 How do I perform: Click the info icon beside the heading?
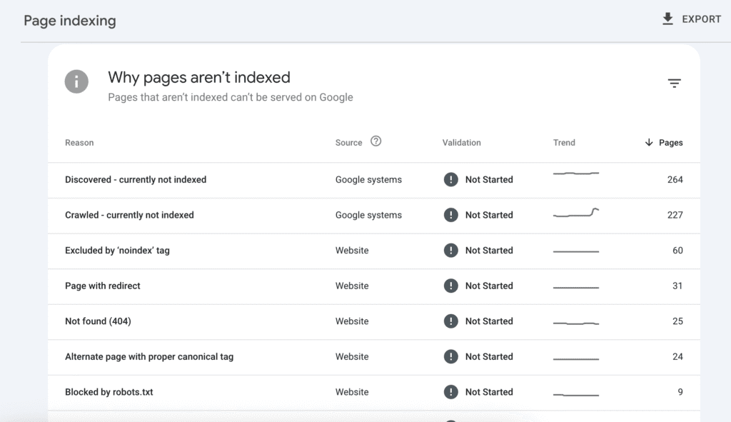[76, 81]
